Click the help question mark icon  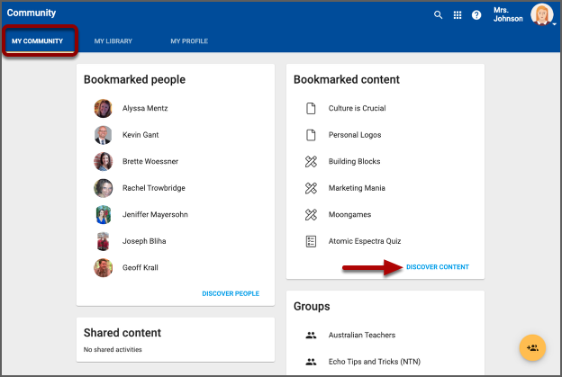click(476, 15)
